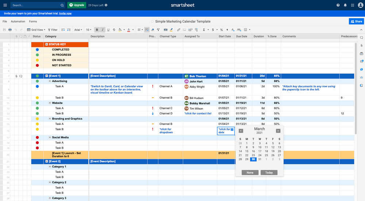
Task: Click the vertical scrollbar of the sheet
Action: click(x=356, y=88)
